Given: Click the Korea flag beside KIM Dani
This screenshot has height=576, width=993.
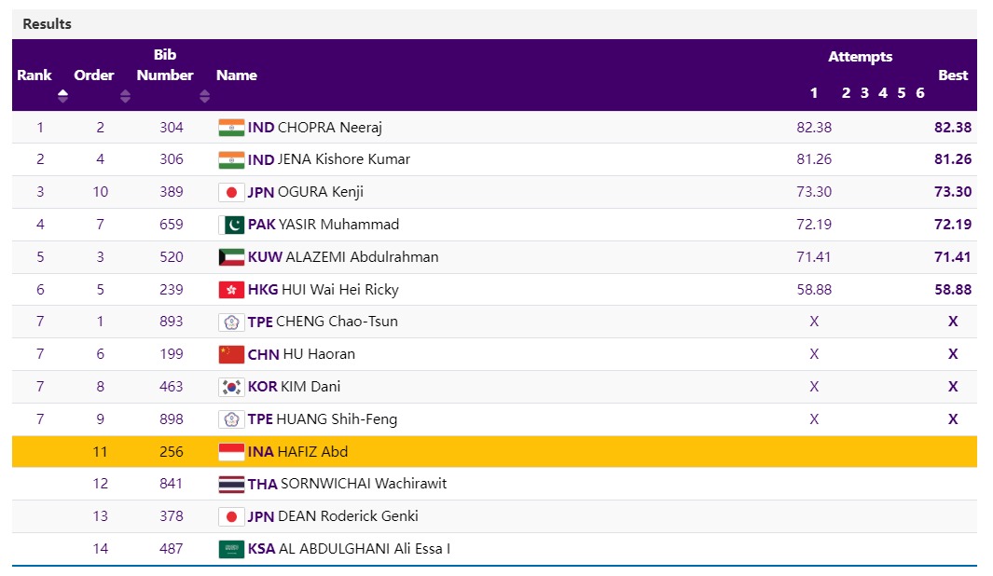Looking at the screenshot, I should (230, 387).
